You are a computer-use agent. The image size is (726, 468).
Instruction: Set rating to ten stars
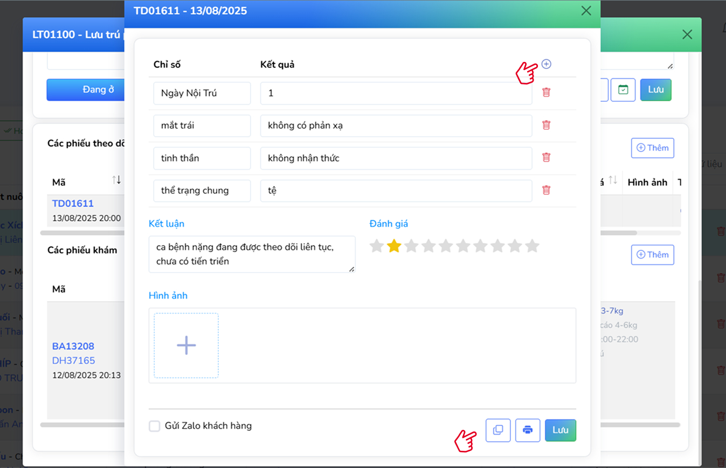pyautogui.click(x=532, y=246)
